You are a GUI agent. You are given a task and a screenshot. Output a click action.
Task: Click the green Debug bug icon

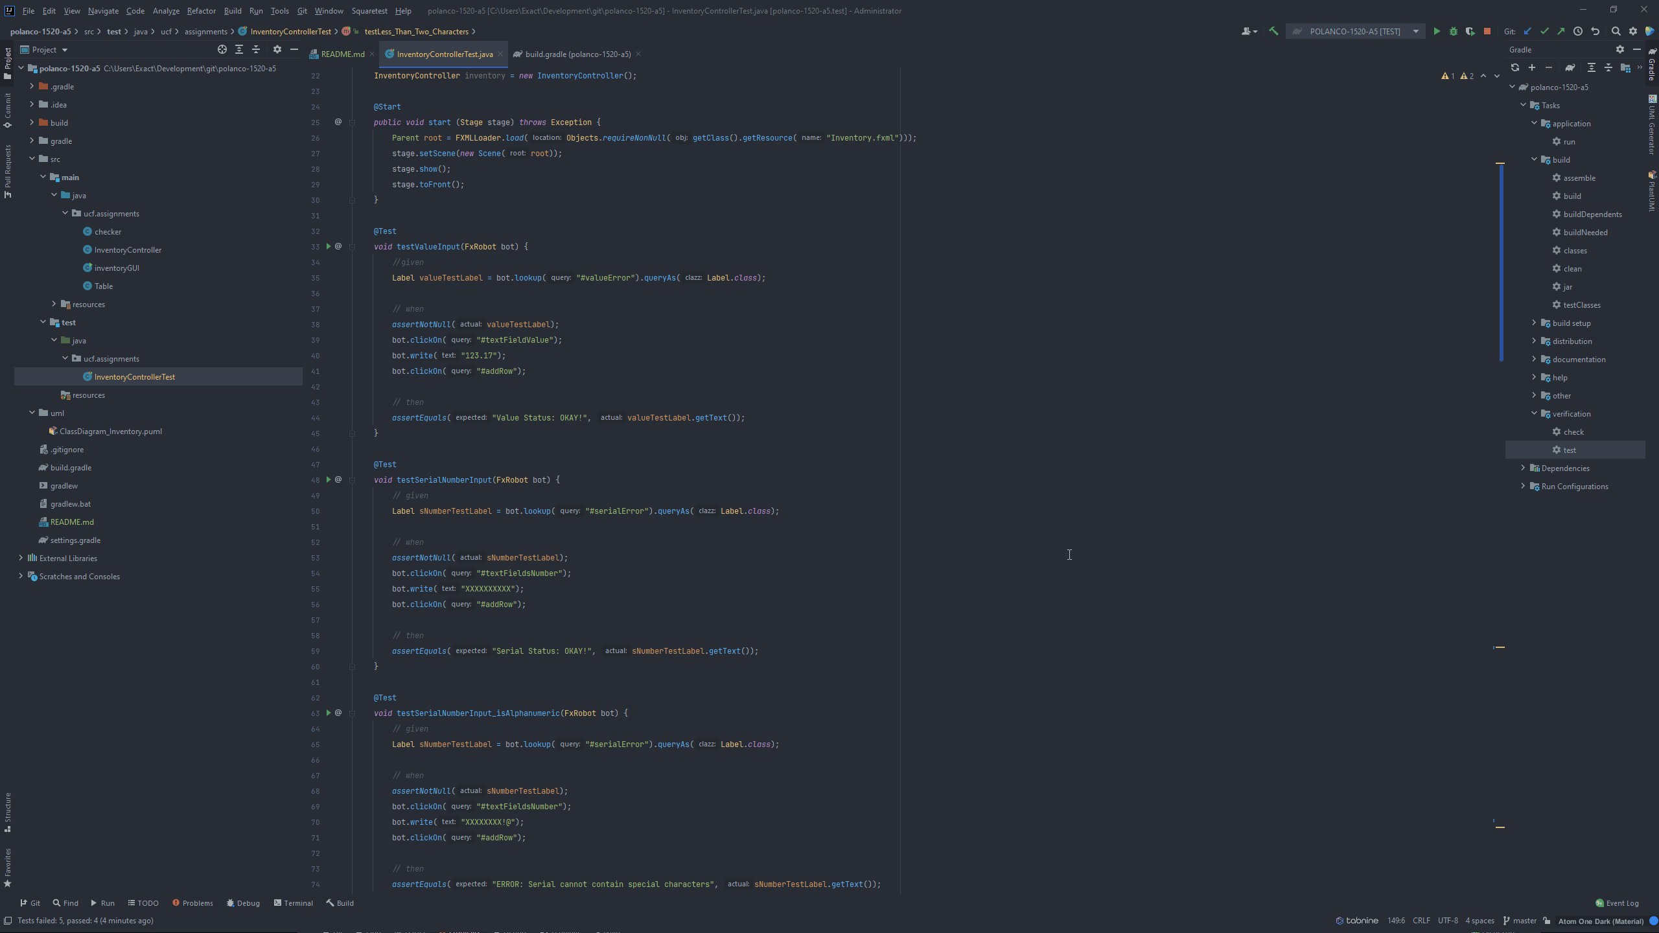tap(1454, 31)
